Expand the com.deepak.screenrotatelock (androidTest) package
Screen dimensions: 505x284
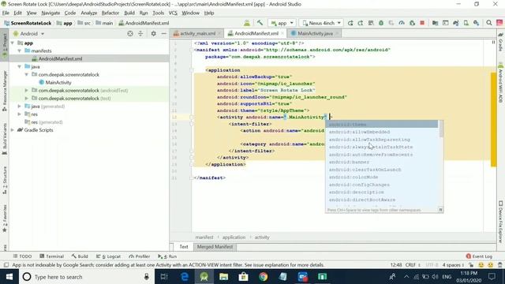click(27, 91)
